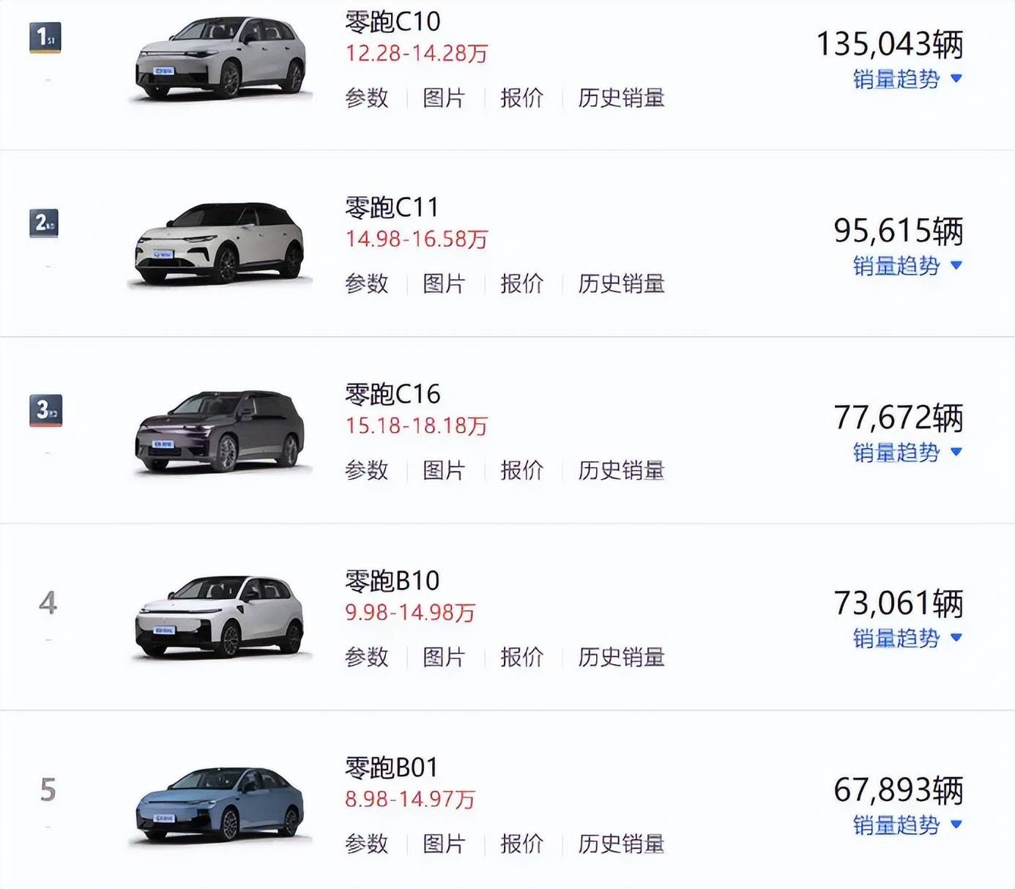The width and height of the screenshot is (1015, 889).
Task: Click the rank 1 gold badge icon
Action: [x=45, y=37]
